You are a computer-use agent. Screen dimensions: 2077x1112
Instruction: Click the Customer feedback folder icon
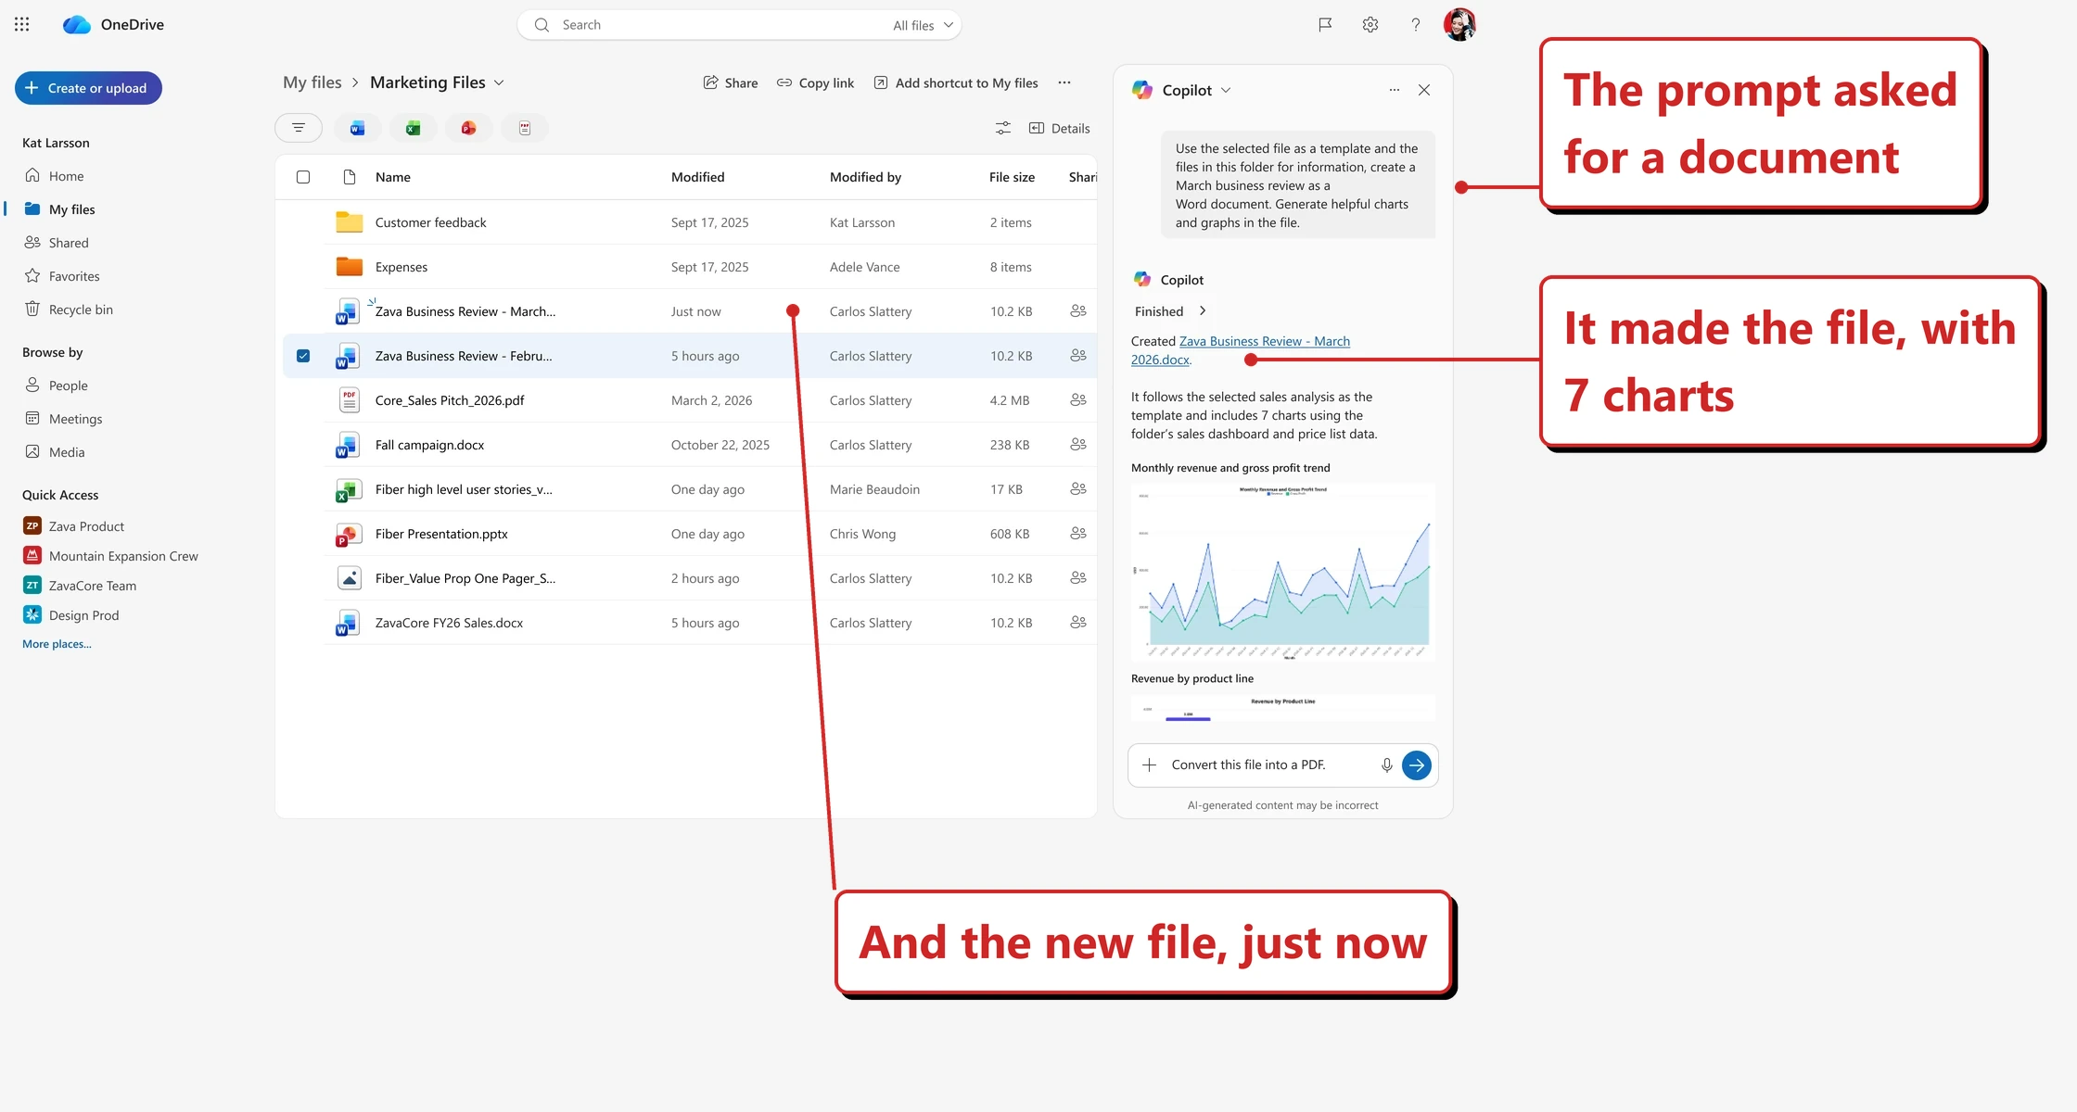pos(349,222)
